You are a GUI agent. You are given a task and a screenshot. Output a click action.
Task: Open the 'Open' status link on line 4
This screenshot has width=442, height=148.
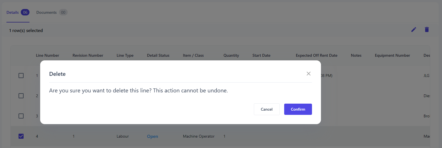[152, 136]
